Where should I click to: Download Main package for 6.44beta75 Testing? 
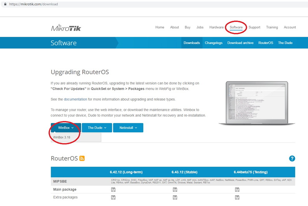coord(237,189)
